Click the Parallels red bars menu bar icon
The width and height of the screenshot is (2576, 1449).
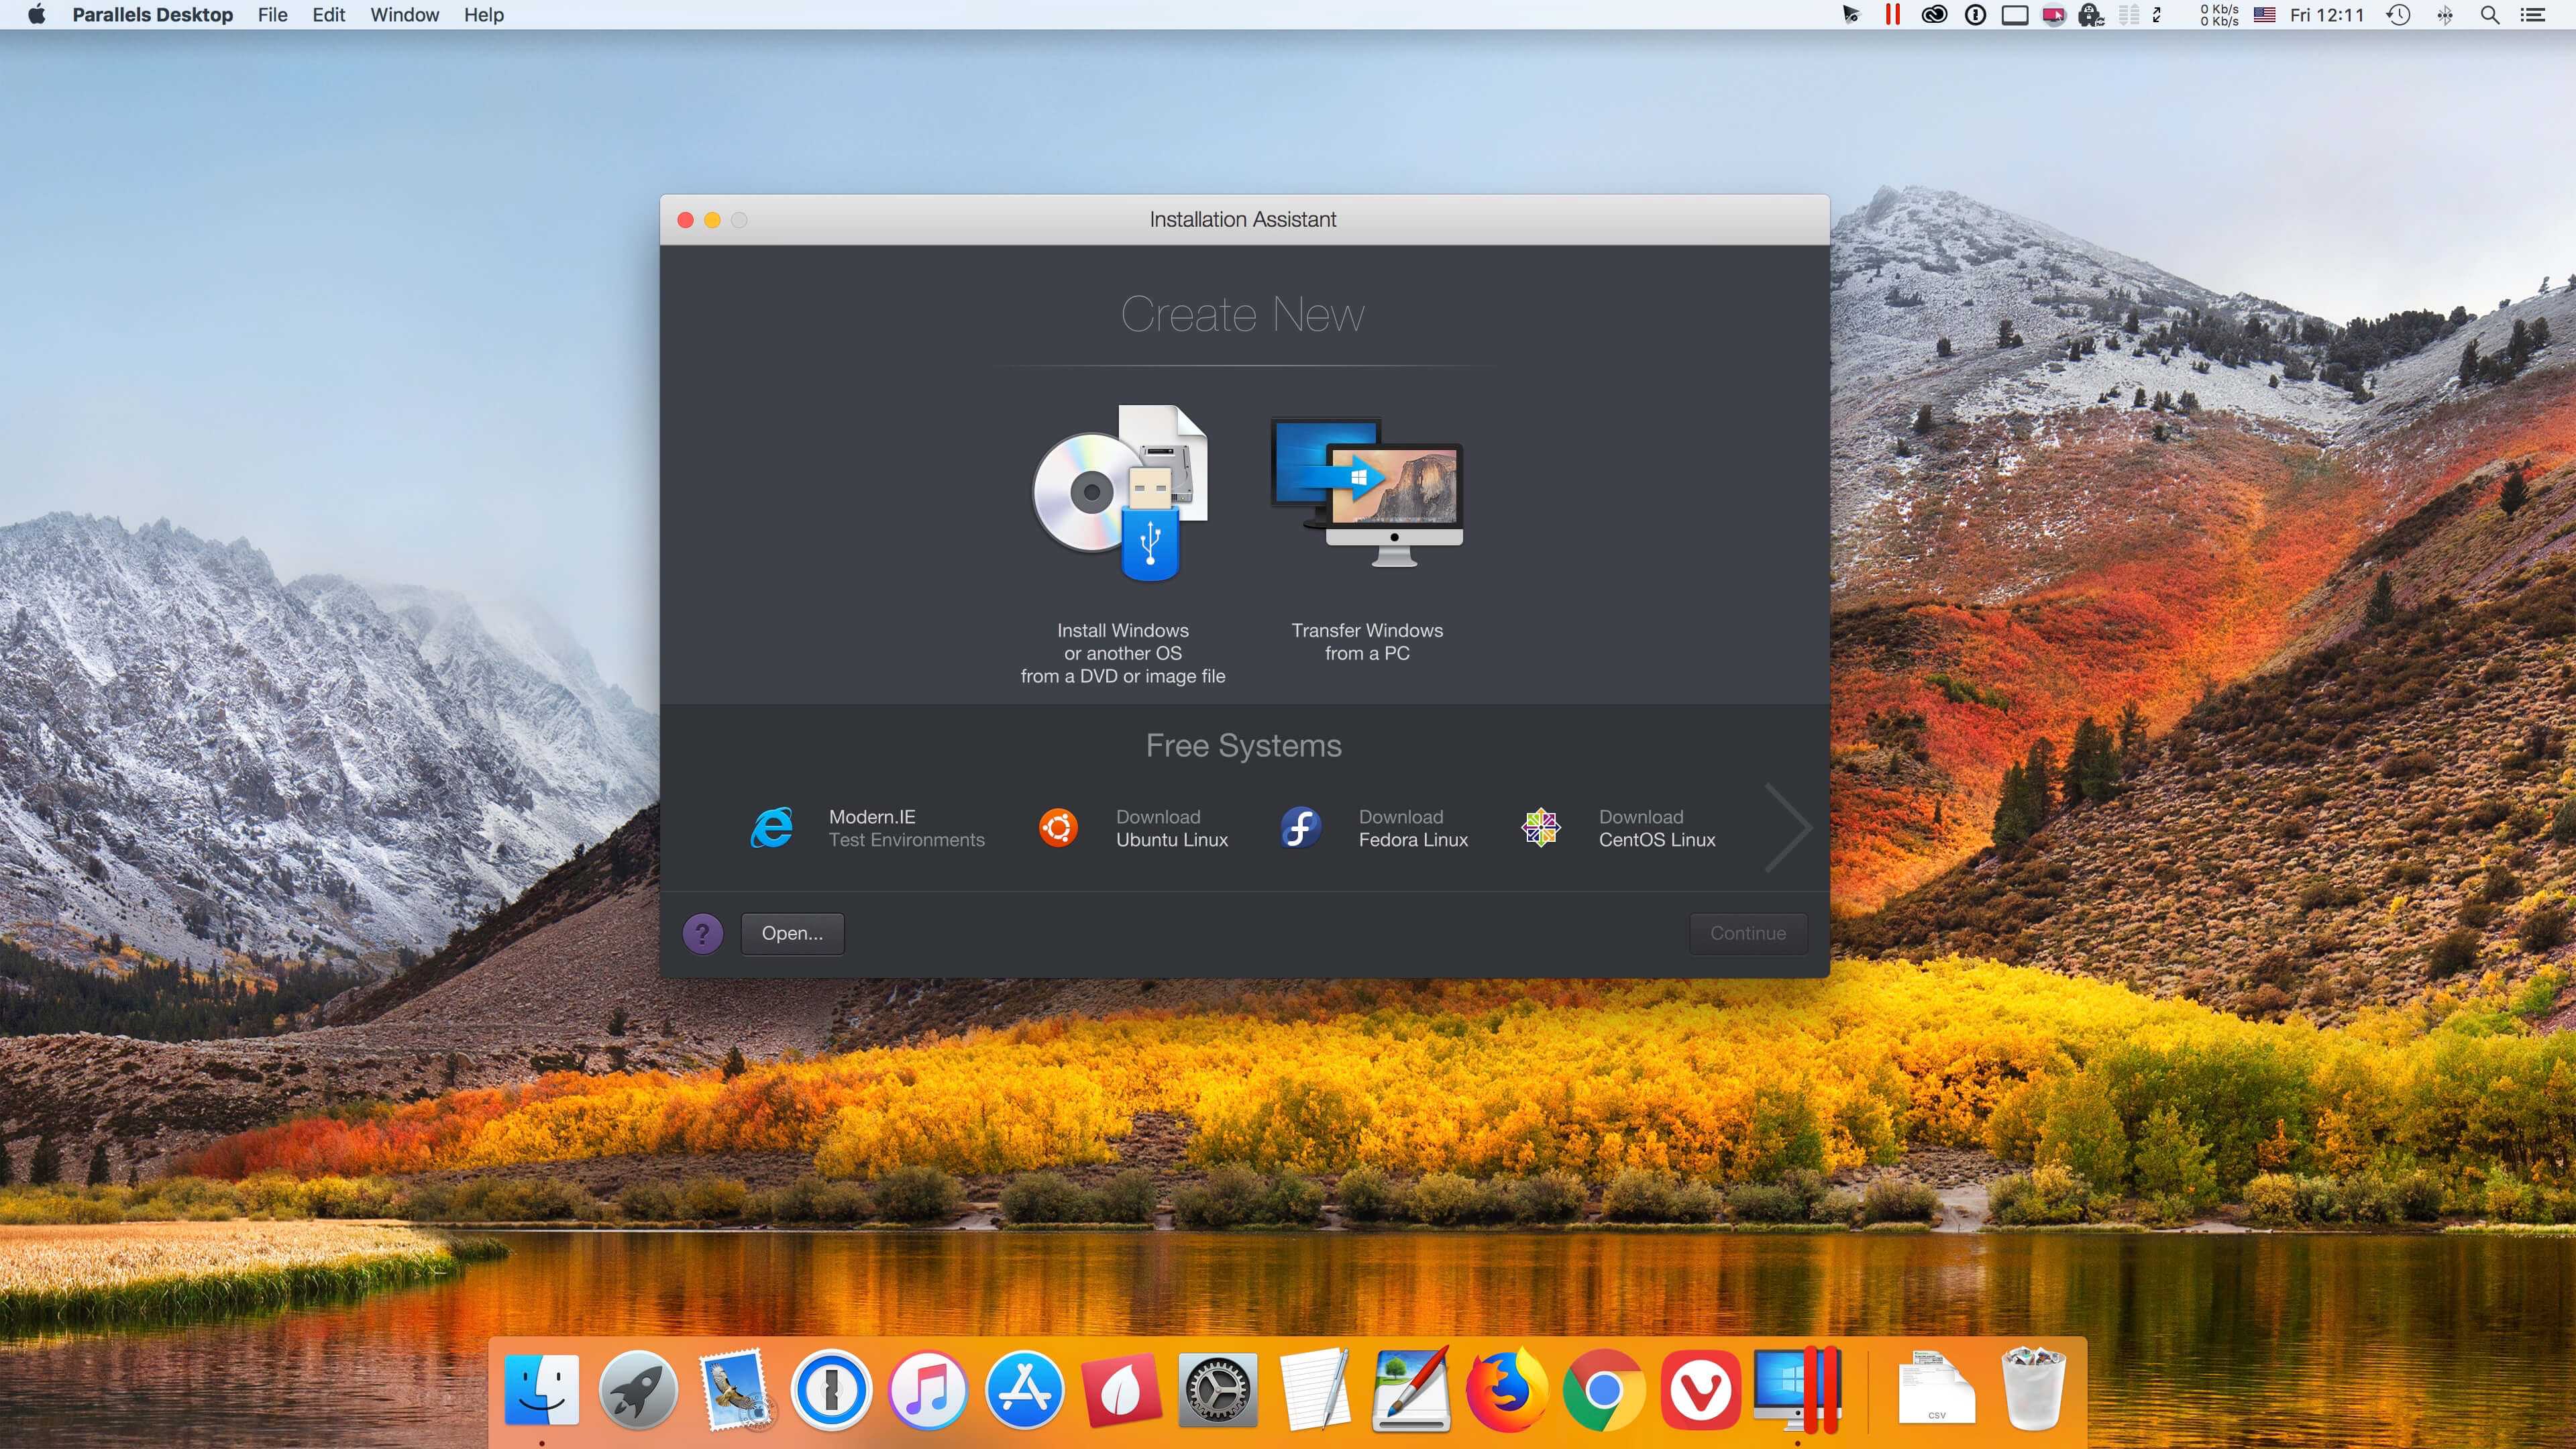pos(1892,15)
